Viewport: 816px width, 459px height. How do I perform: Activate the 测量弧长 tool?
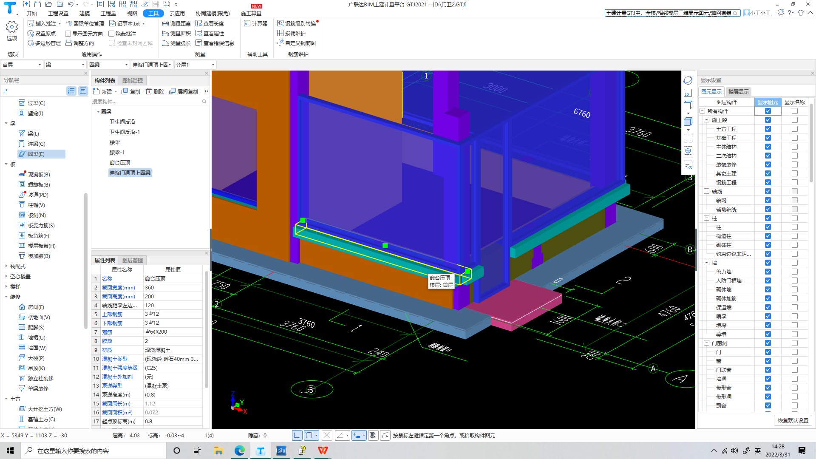(177, 43)
